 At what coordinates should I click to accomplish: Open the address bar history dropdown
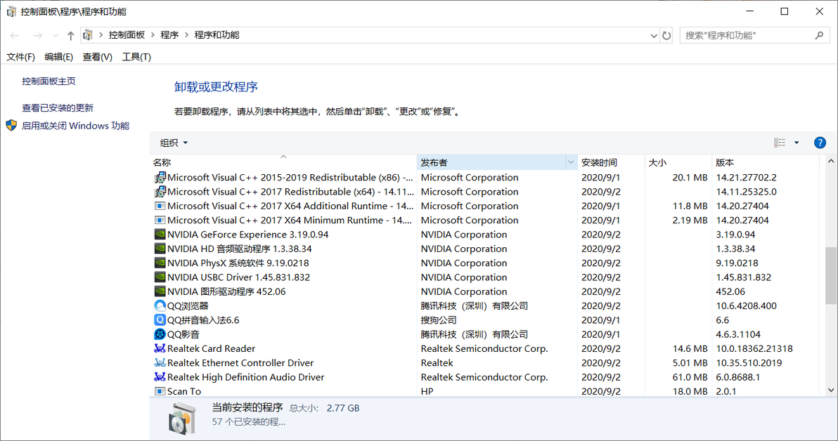pos(654,34)
